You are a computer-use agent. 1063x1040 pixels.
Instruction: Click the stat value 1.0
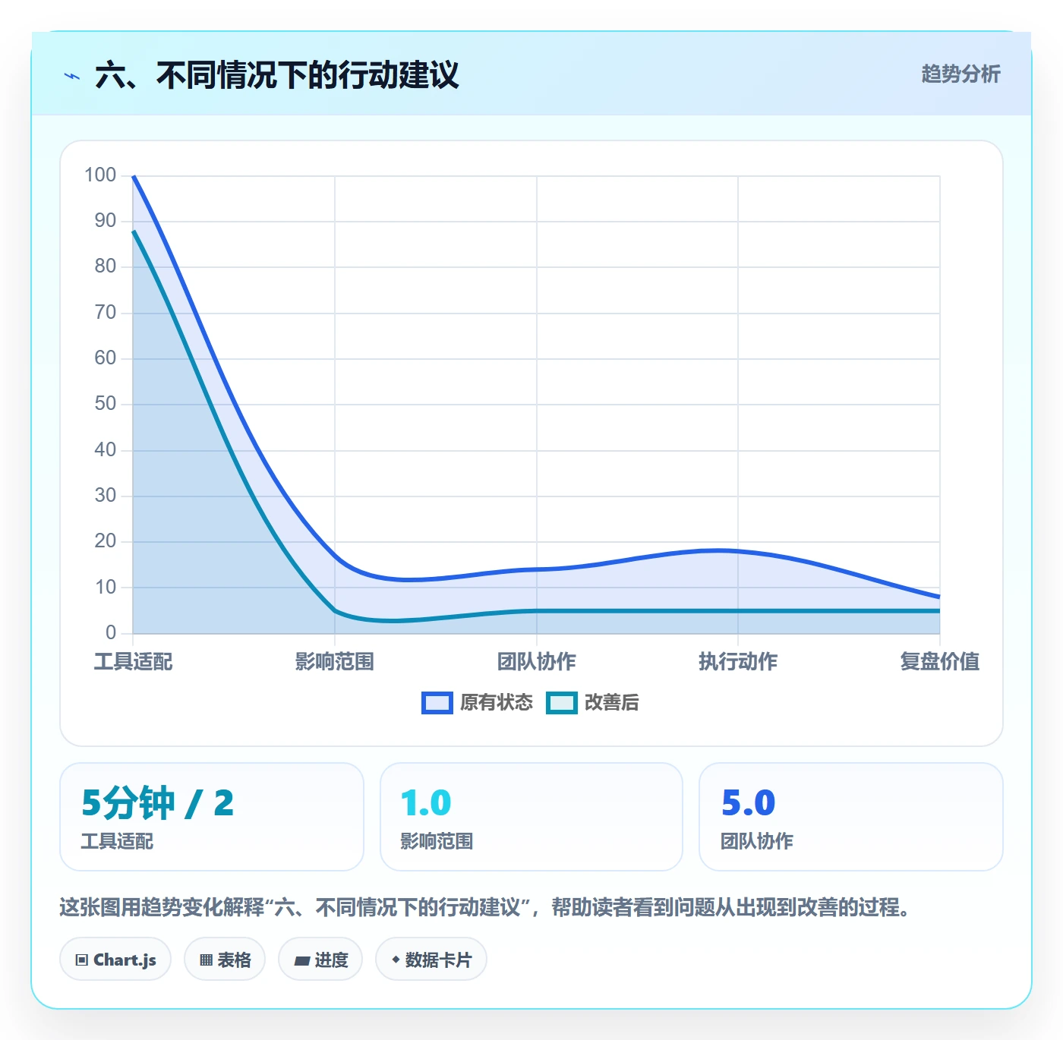(x=426, y=803)
